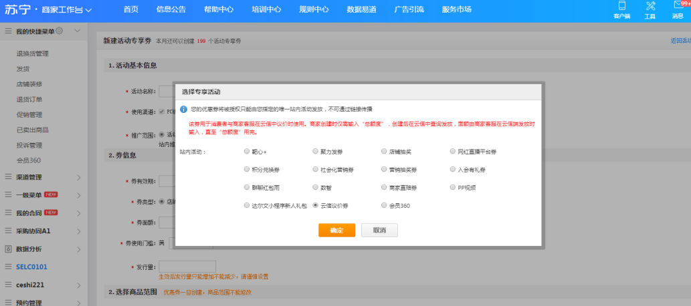Viewport: 691px width, 306px height.
Task: Click the menu icon left of 渠道管理
Action: [8, 177]
